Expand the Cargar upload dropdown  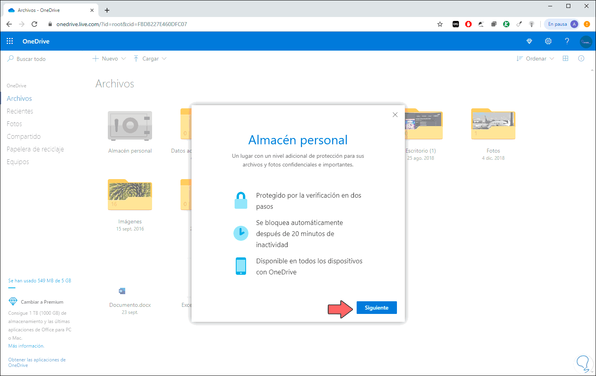pyautogui.click(x=150, y=59)
